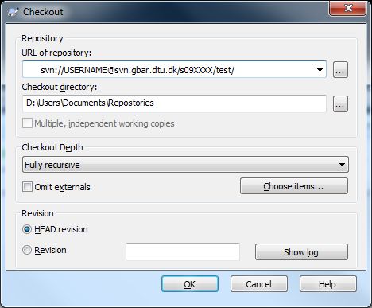Open the Help button
The width and height of the screenshot is (372, 308).
point(328,284)
